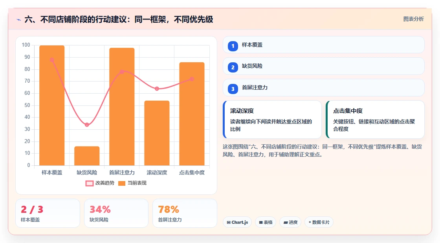Click the 图表分析 label in header

(x=413, y=19)
